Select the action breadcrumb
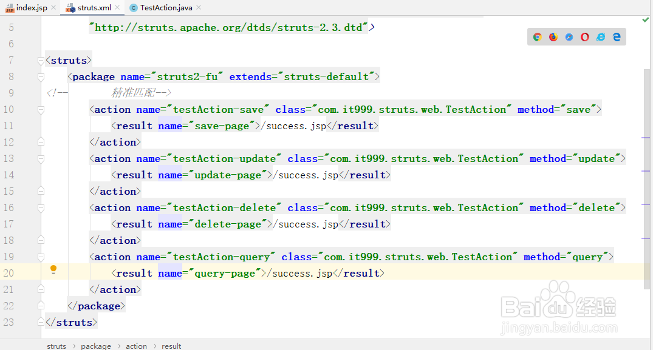This screenshot has height=350, width=653. [x=136, y=346]
